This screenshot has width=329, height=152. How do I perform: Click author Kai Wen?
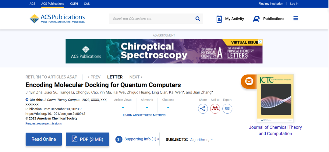point(176,92)
